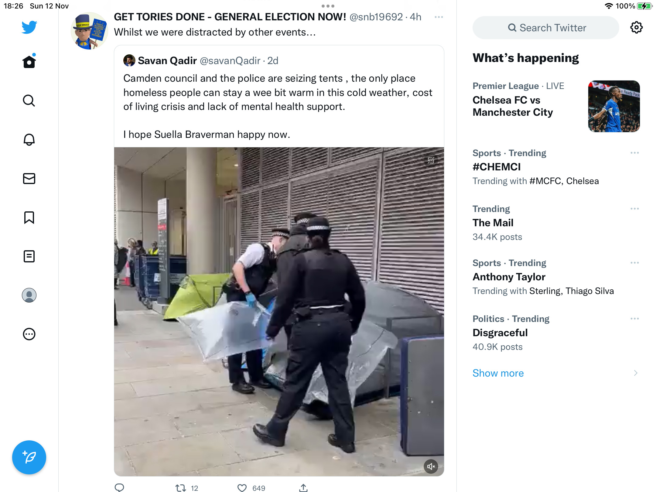The image size is (656, 492).
Task: Open the tweet options ellipsis menu
Action: (439, 17)
